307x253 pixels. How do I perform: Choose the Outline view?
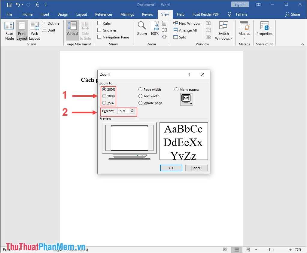tap(50, 23)
